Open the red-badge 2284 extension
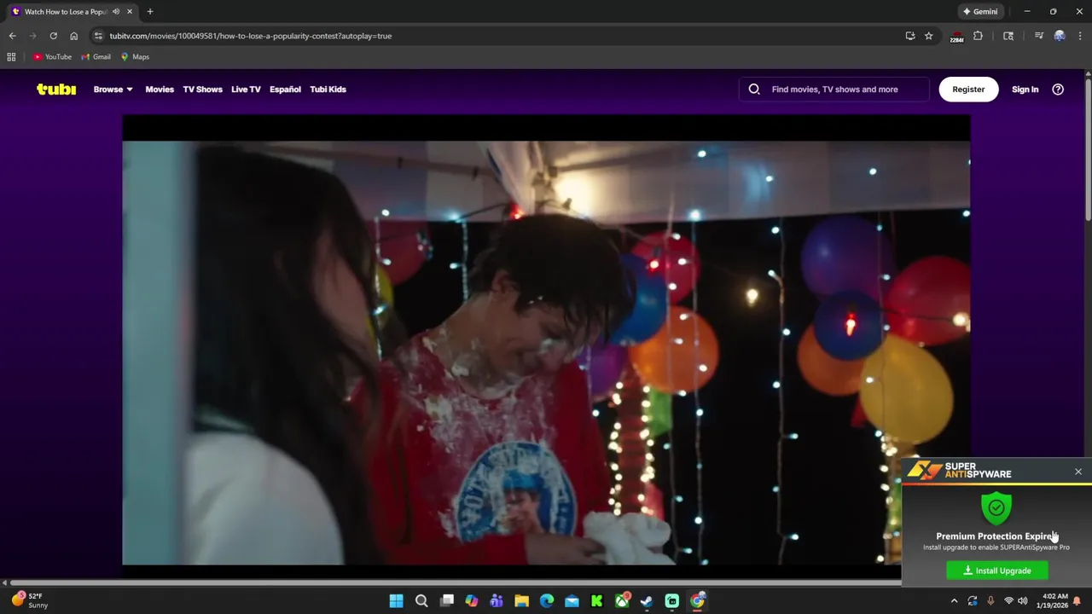 click(x=957, y=36)
